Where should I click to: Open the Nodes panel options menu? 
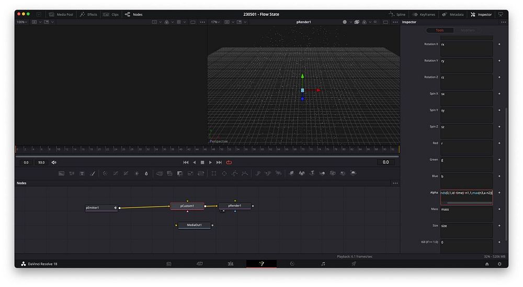(395, 183)
